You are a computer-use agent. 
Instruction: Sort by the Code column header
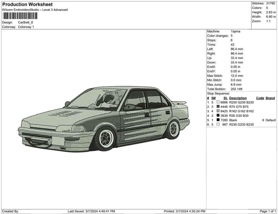point(259,98)
